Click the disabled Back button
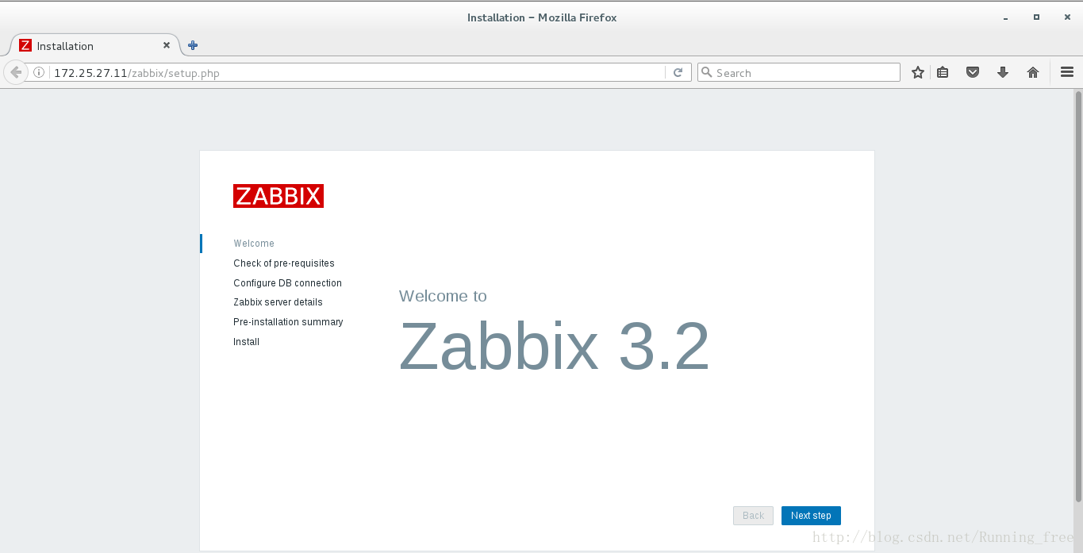 point(753,516)
